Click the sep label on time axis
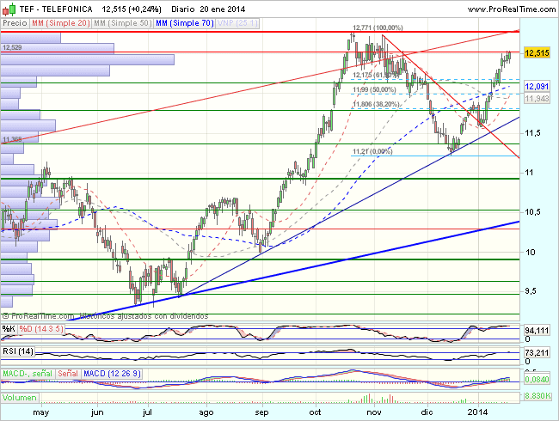Screen dimensions: 559x421 pos(261,412)
